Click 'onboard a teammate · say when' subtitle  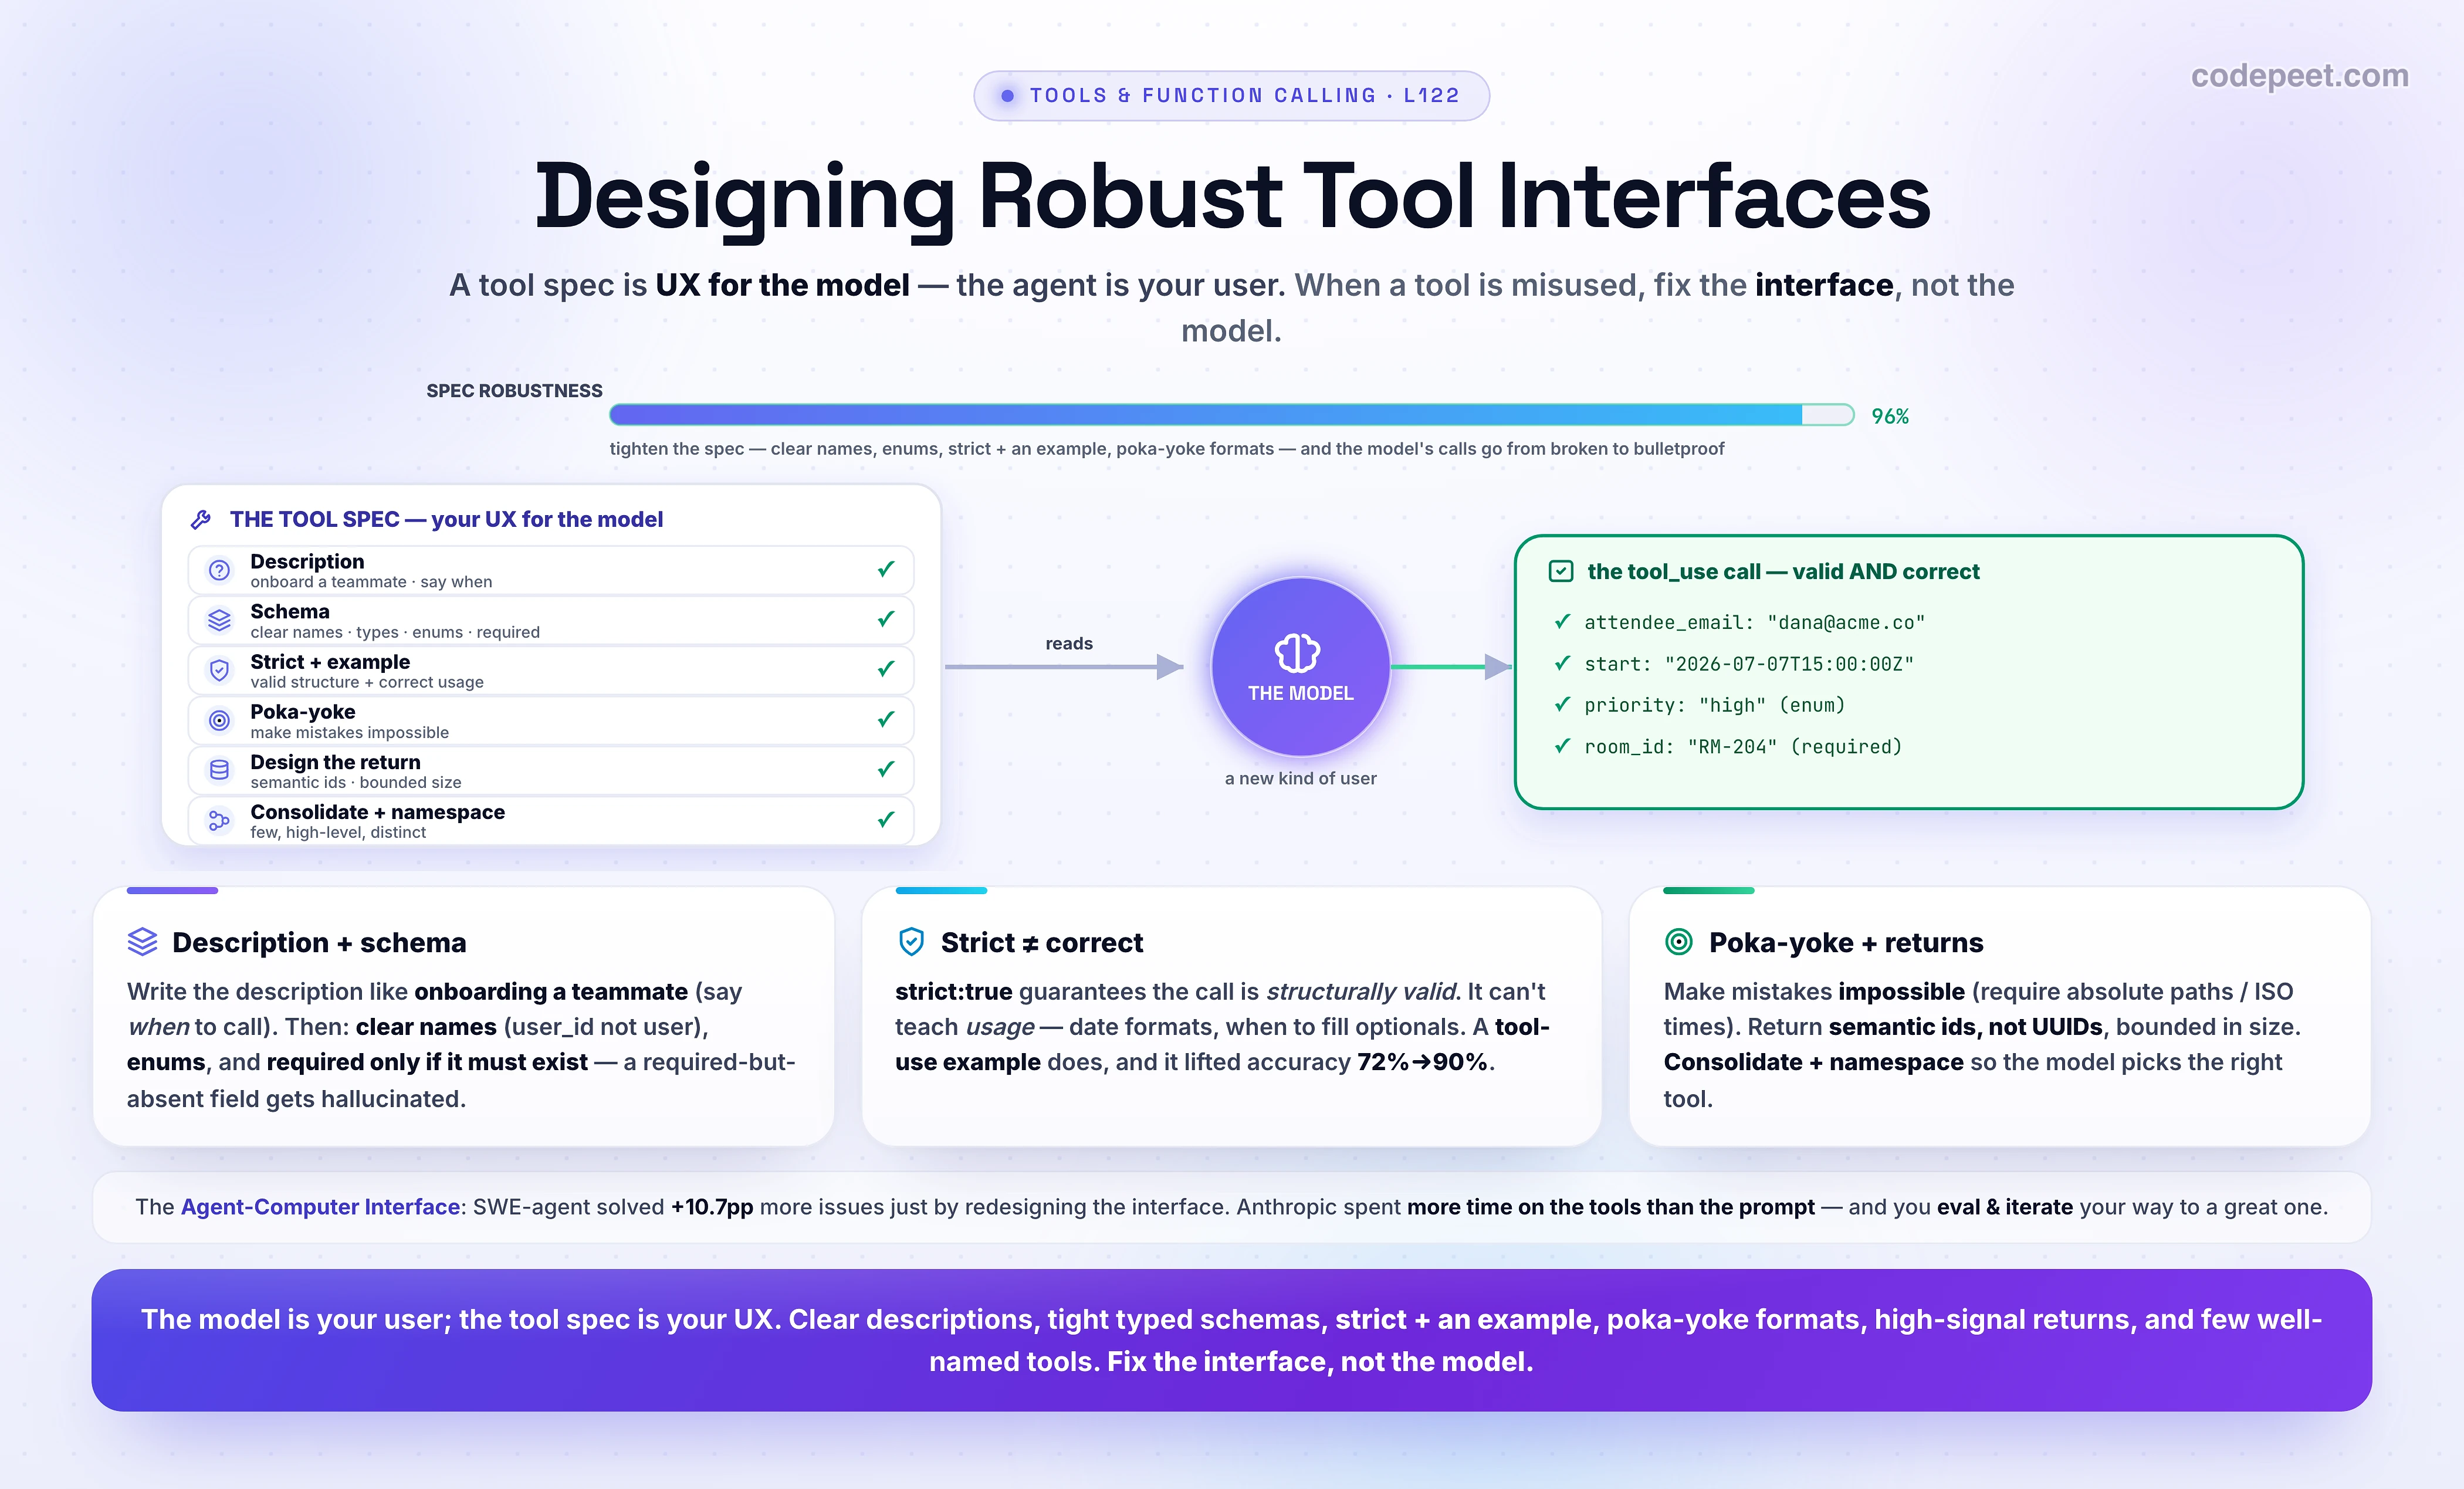pyautogui.click(x=371, y=582)
